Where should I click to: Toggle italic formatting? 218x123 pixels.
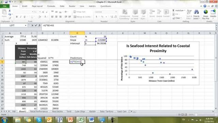tap(20, 17)
